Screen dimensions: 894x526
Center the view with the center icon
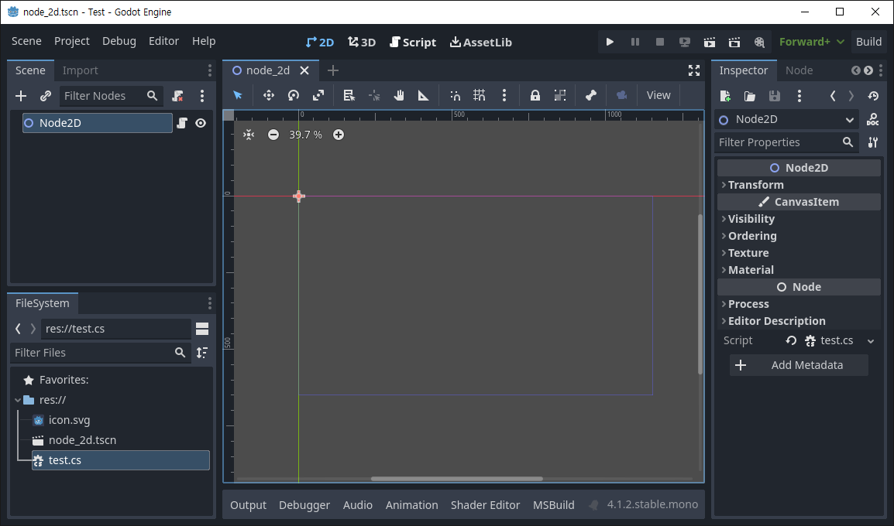pos(249,135)
